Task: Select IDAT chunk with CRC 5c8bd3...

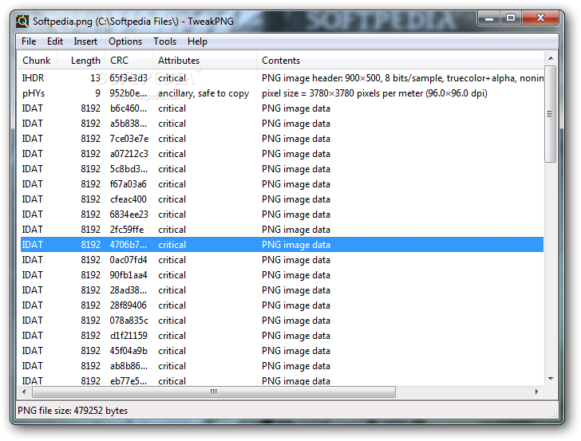Action: (x=282, y=169)
